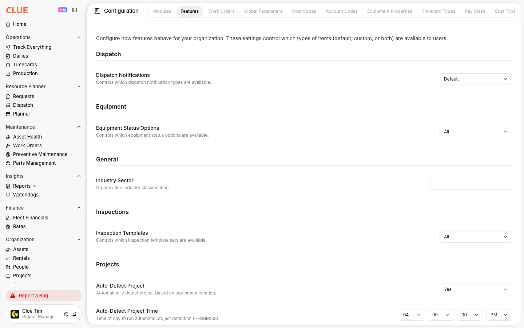
Task: Click the People icon
Action: click(8, 267)
